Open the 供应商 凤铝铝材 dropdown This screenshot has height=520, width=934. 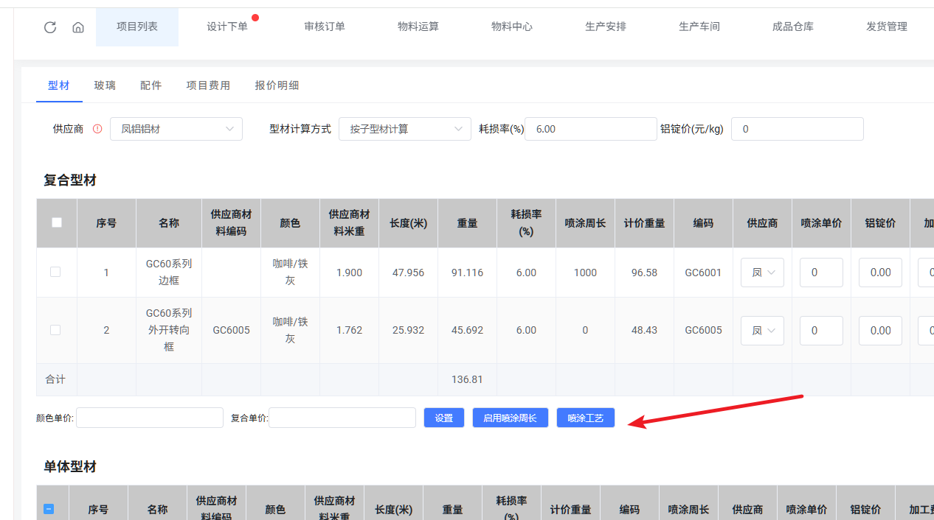click(176, 129)
